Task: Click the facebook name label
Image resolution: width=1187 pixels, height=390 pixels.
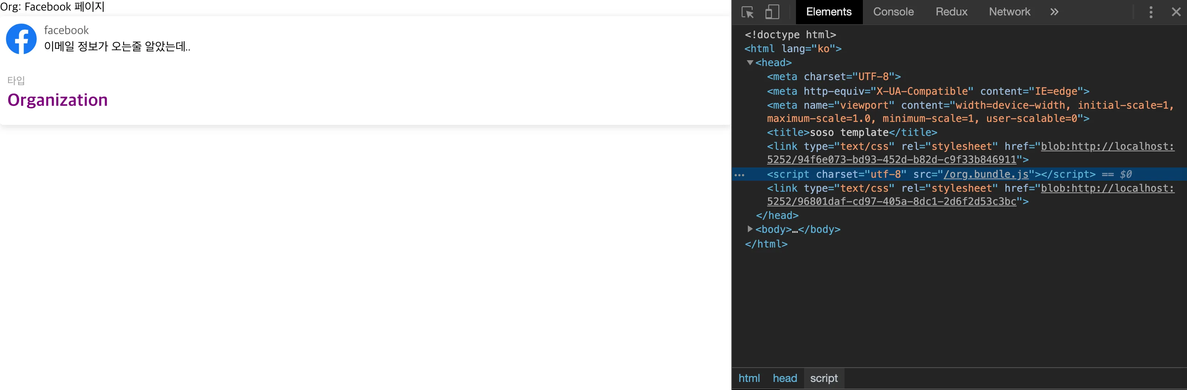Action: pyautogui.click(x=67, y=30)
